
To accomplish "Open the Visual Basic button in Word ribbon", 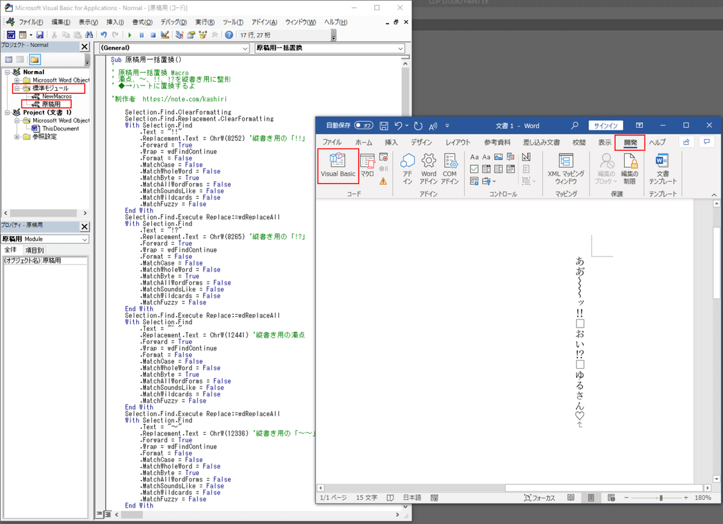I will coord(337,166).
